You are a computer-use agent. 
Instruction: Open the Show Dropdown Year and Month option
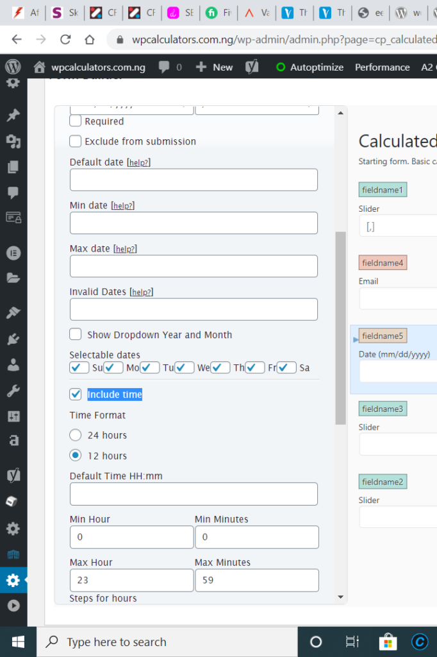coord(75,334)
